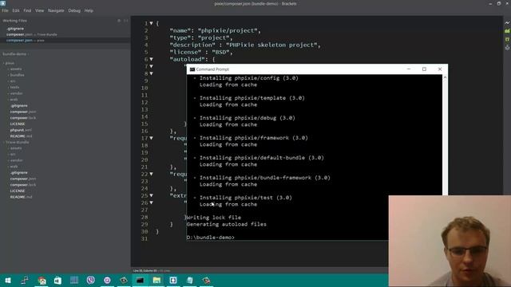Click the D:\bundle-demo> prompt line

pos(210,238)
